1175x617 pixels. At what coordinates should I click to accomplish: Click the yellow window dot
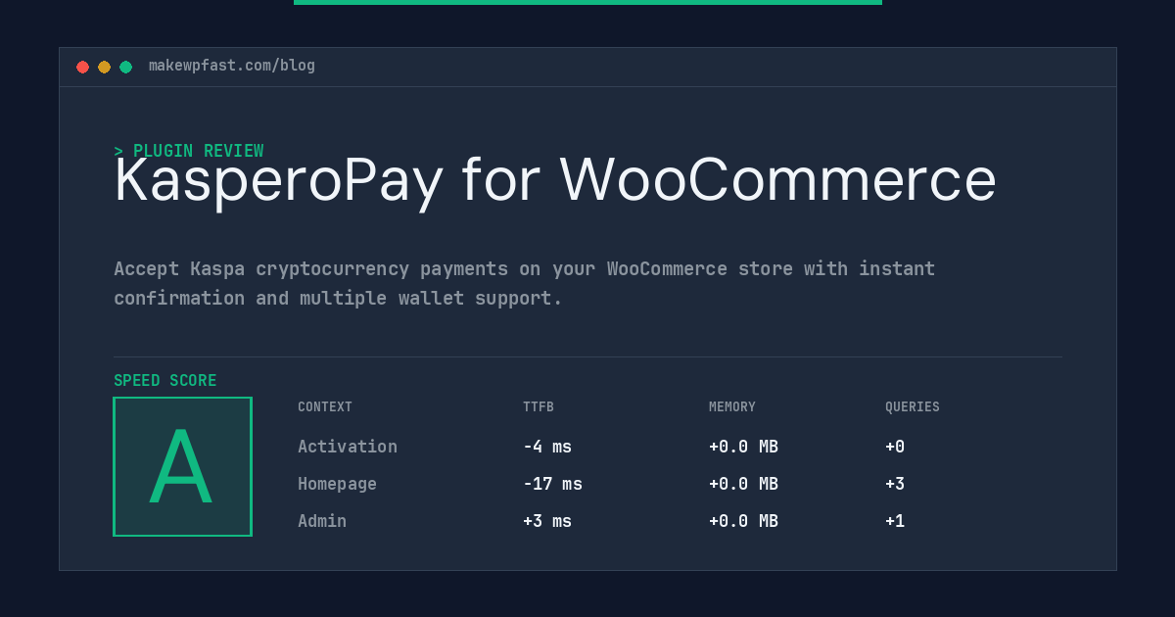[x=104, y=67]
